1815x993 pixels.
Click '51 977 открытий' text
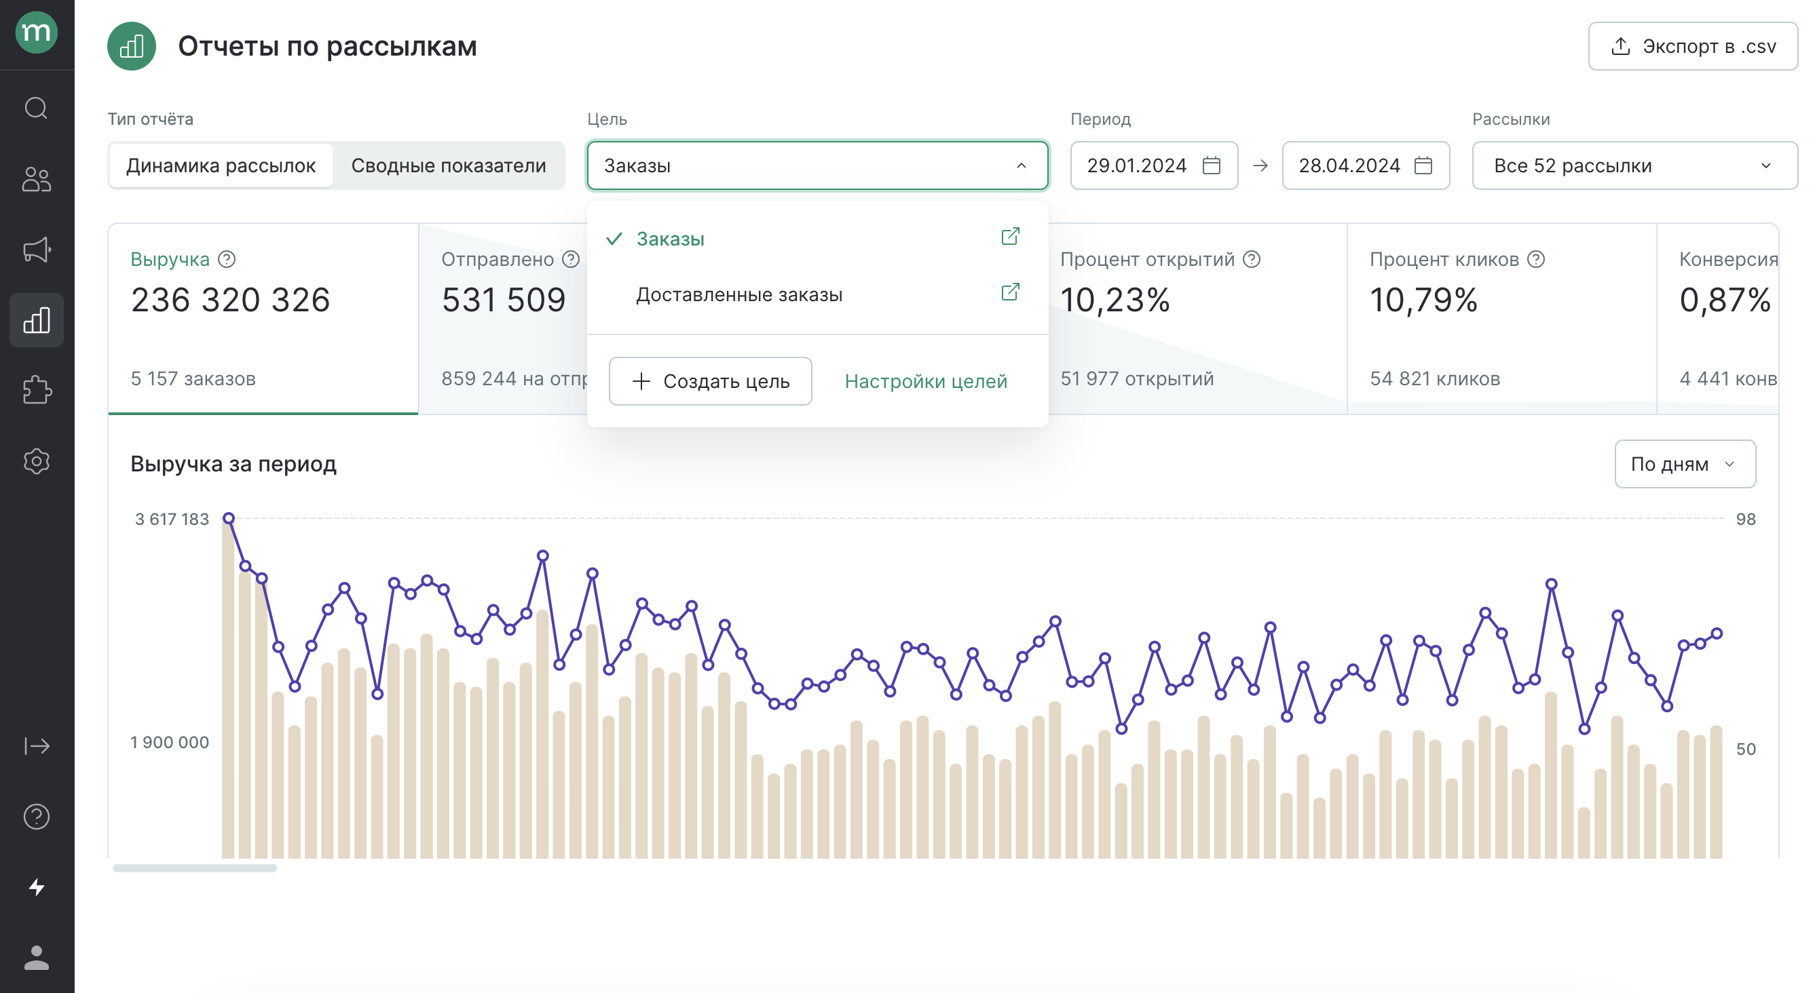pyautogui.click(x=1137, y=379)
